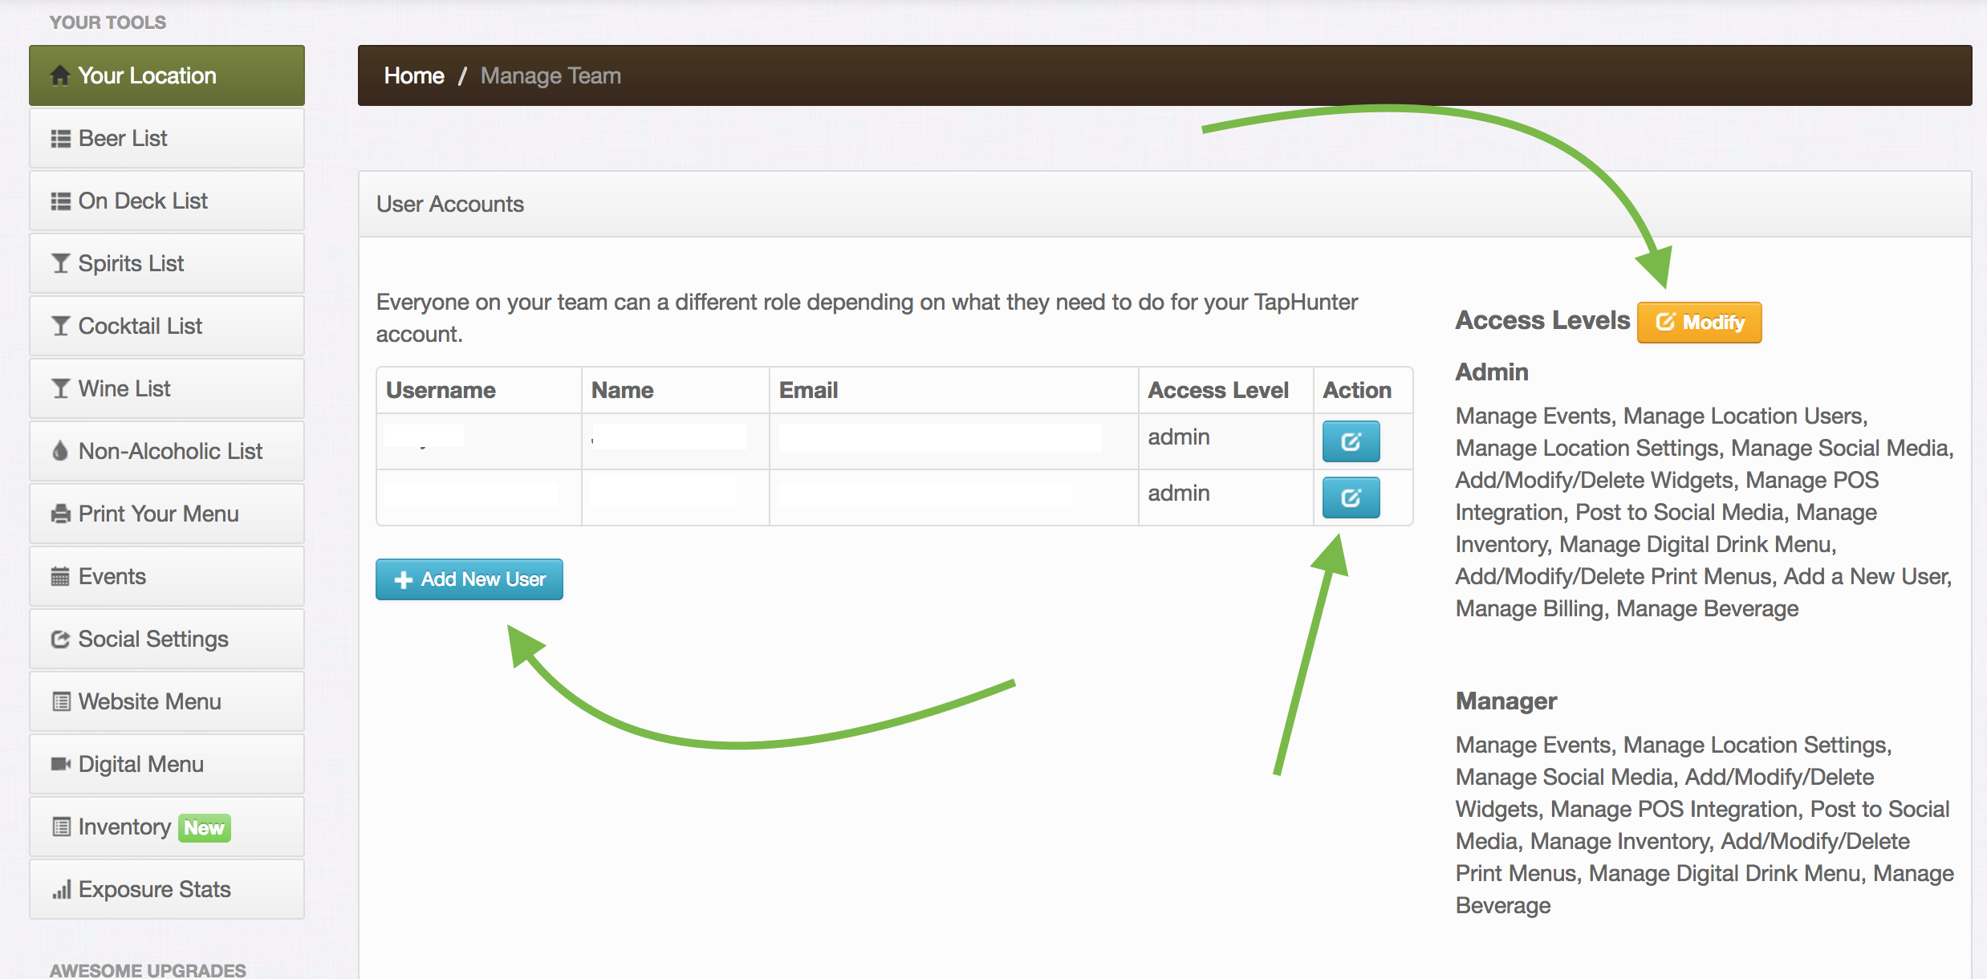1987x979 pixels.
Task: Click the User Accounts panel heading
Action: pyautogui.click(x=449, y=204)
